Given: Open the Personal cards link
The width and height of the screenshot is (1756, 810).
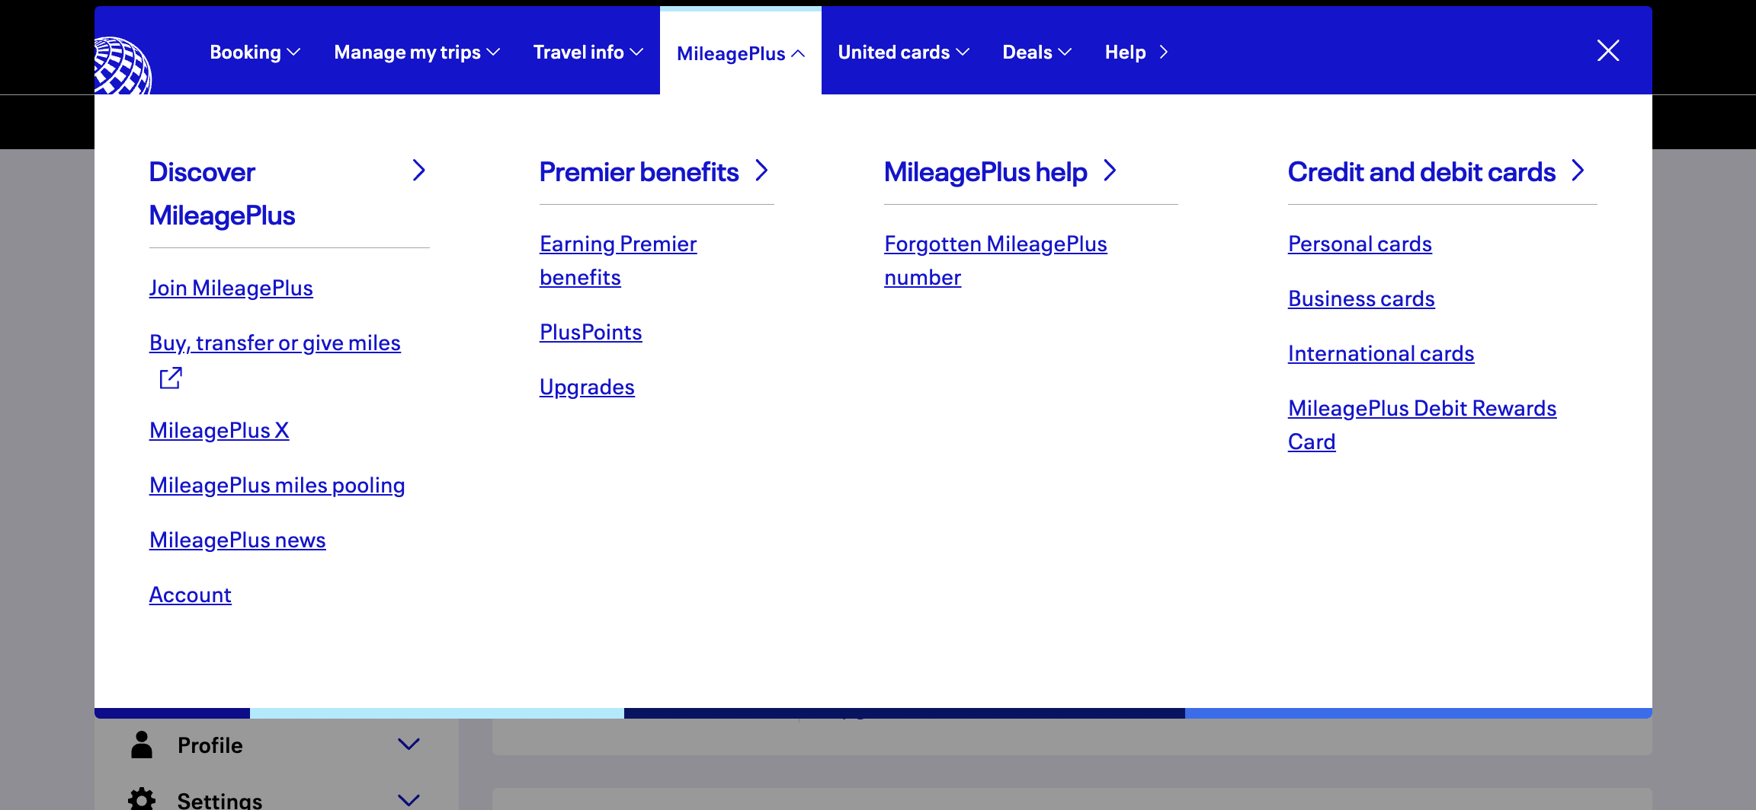Looking at the screenshot, I should tap(1360, 244).
